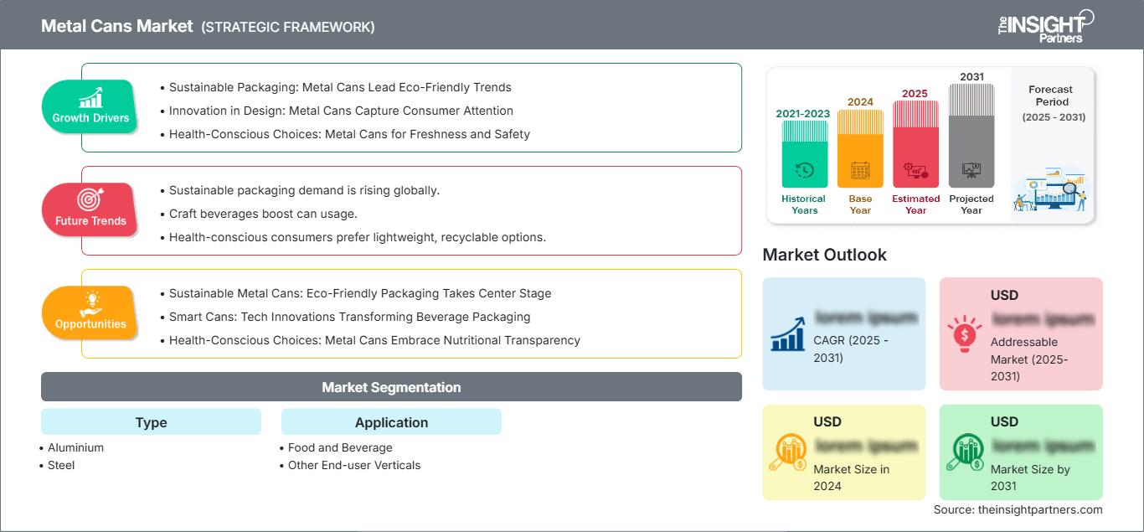Viewport: 1144px width, 532px height.
Task: Click 'Health-Conscious Choices: Metal Cans for Freshness' line
Action: coord(349,134)
